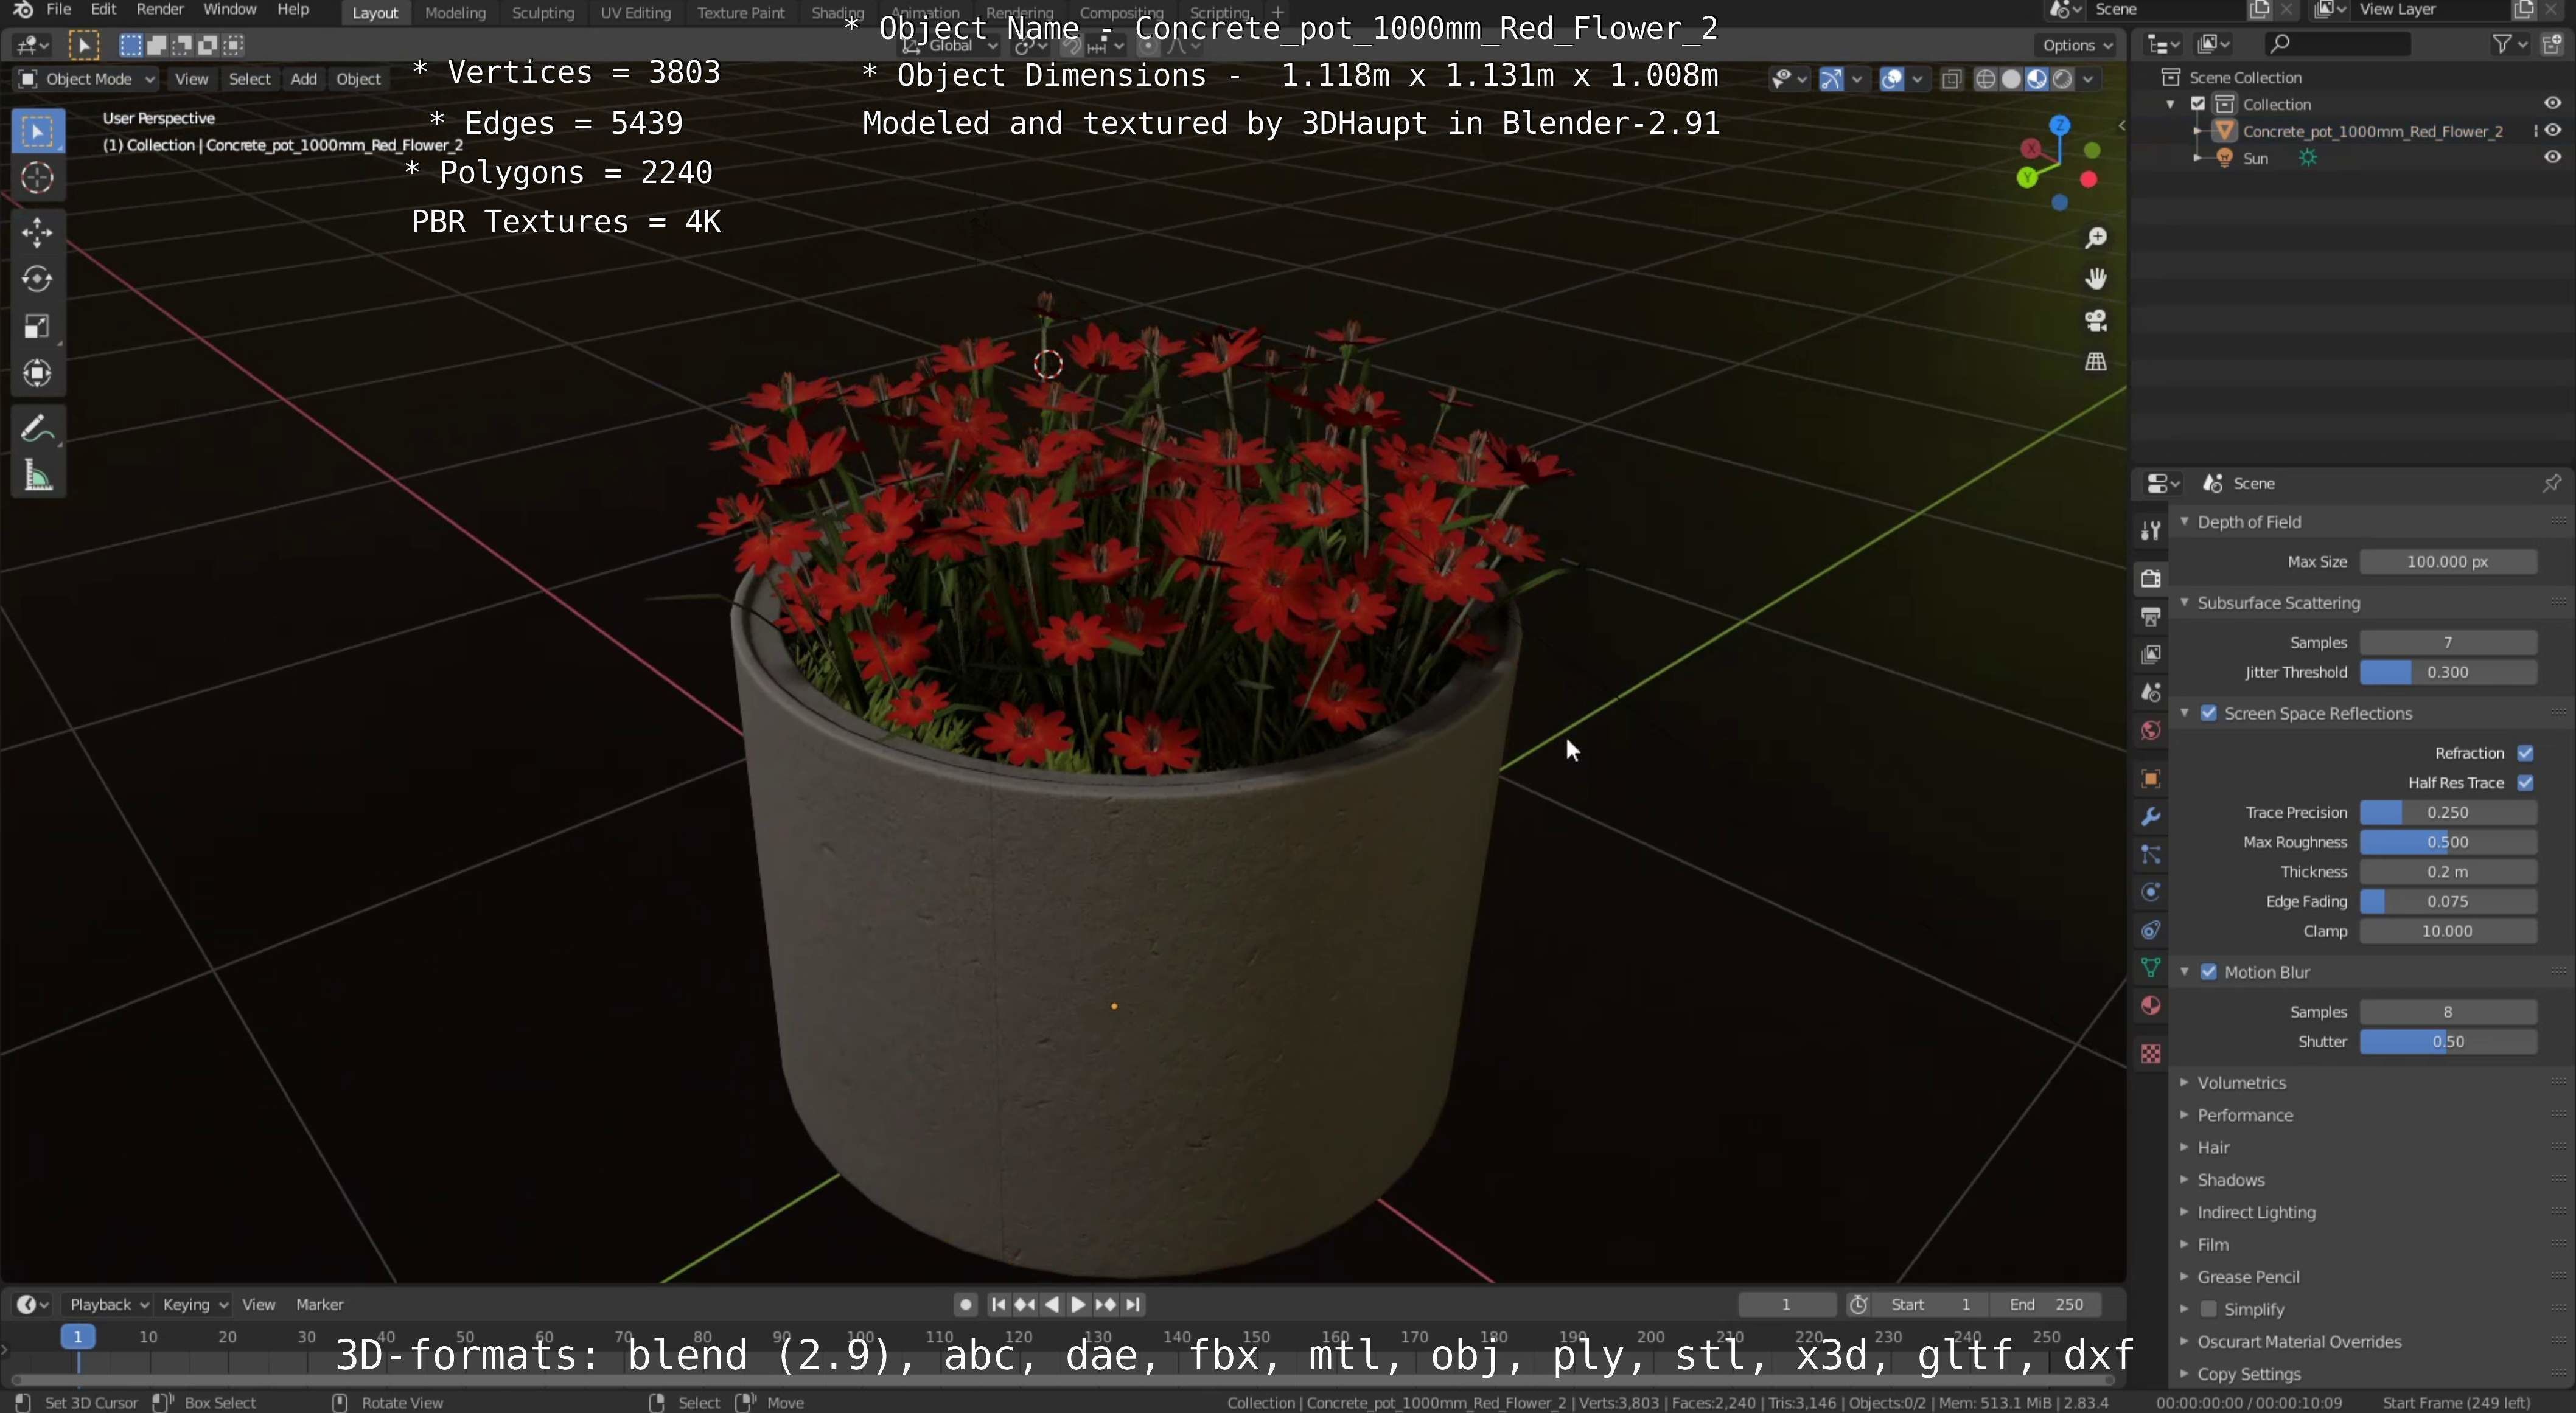Open the Keying dropdown
The width and height of the screenshot is (2576, 1413).
pos(194,1304)
